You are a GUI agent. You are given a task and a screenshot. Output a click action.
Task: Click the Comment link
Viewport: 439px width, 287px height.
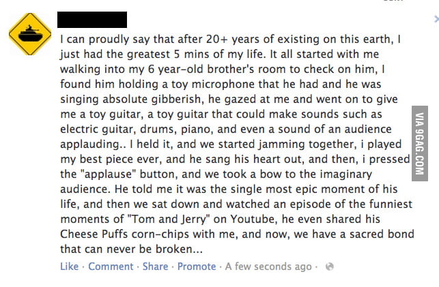click(x=111, y=267)
